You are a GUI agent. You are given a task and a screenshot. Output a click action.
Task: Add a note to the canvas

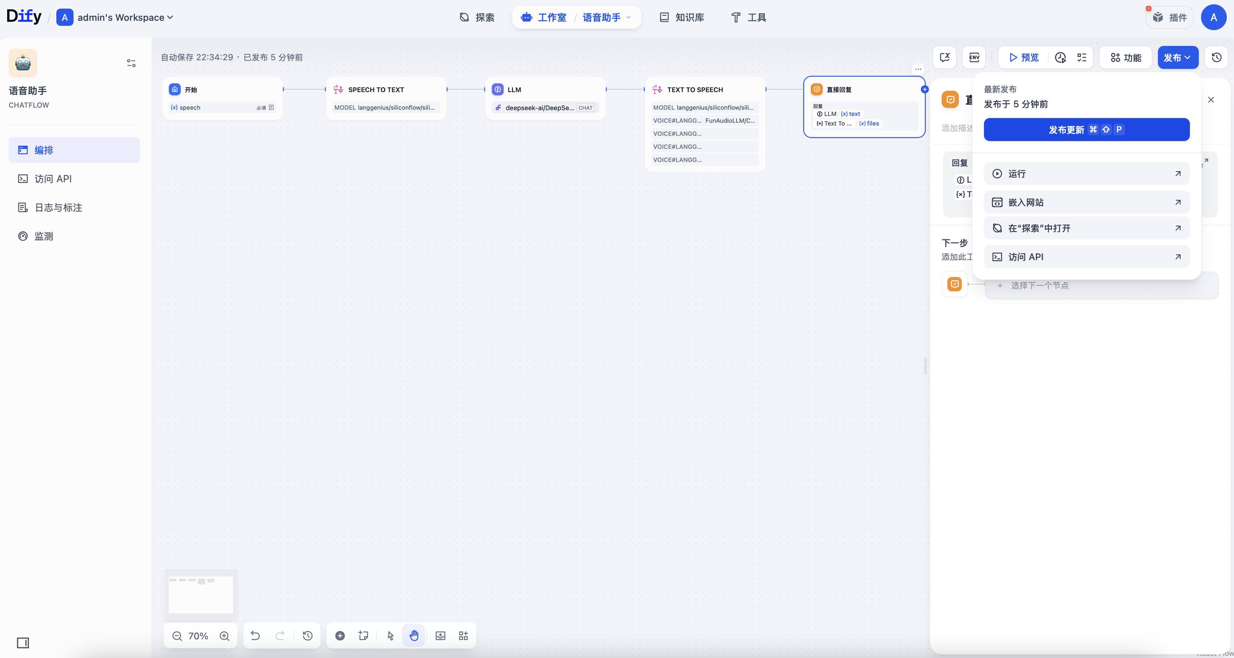(363, 636)
